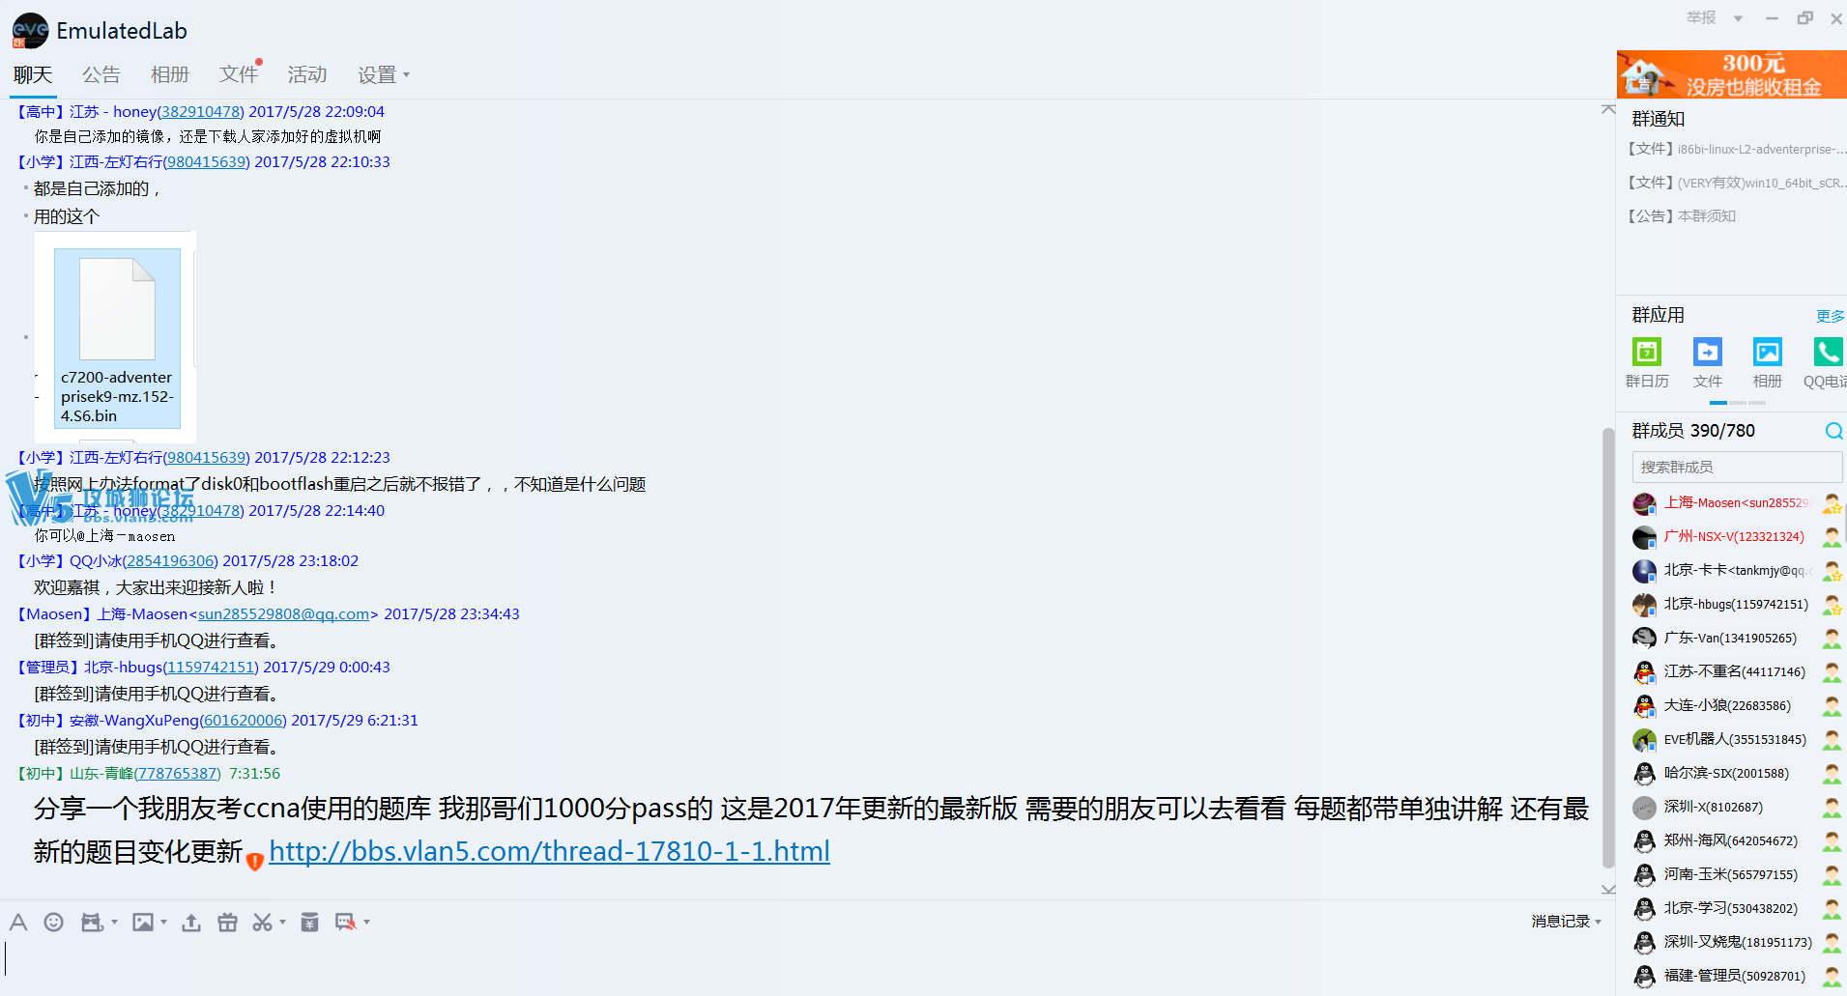Open the group album app icon

(x=1767, y=353)
